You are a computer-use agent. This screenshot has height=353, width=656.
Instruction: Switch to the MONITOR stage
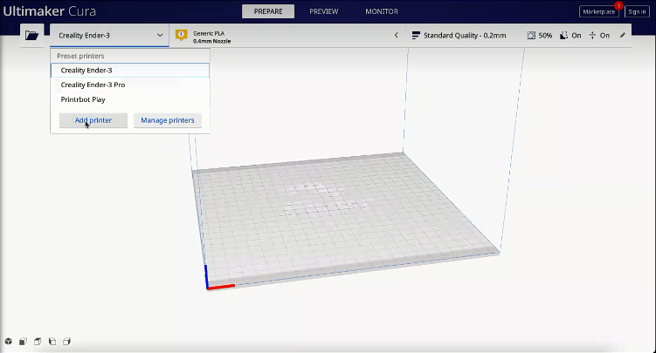click(x=382, y=11)
